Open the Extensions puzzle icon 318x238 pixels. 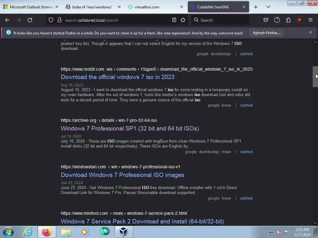[288, 20]
